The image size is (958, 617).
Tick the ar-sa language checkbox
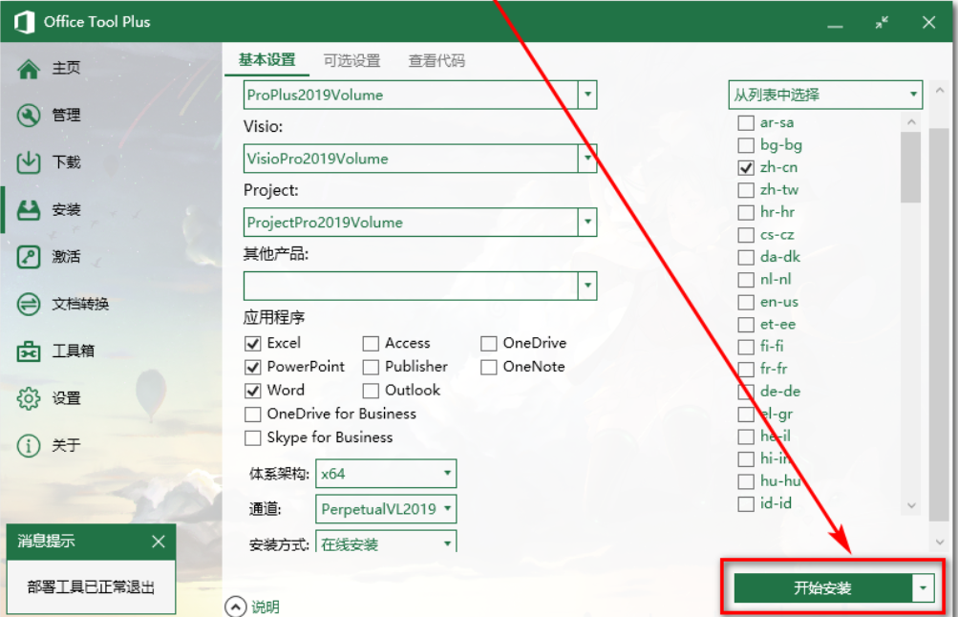click(x=745, y=123)
